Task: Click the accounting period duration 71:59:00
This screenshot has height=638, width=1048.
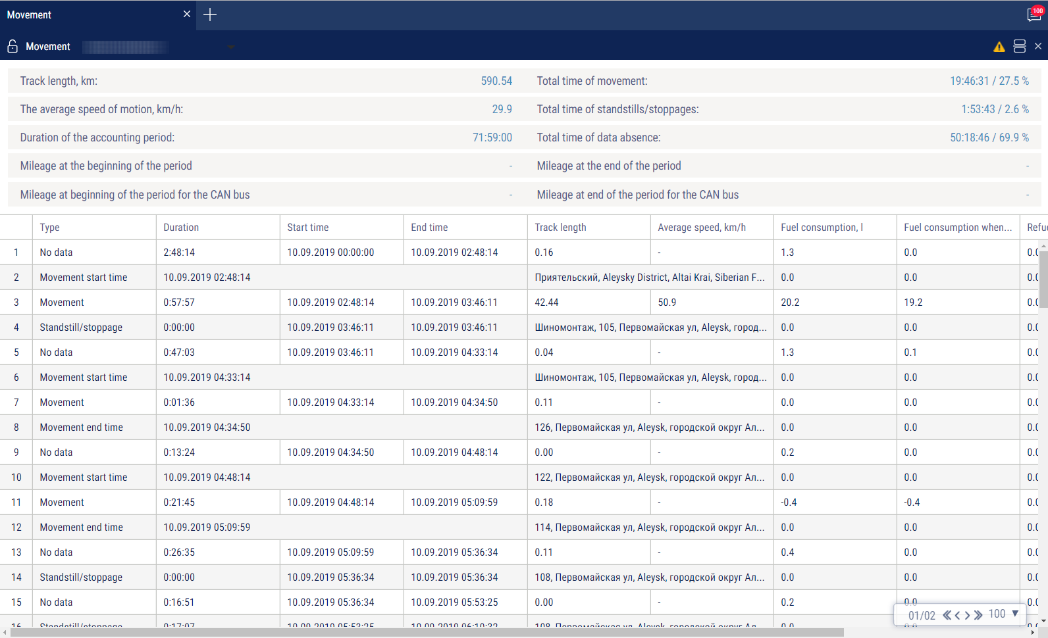Action: (x=492, y=137)
